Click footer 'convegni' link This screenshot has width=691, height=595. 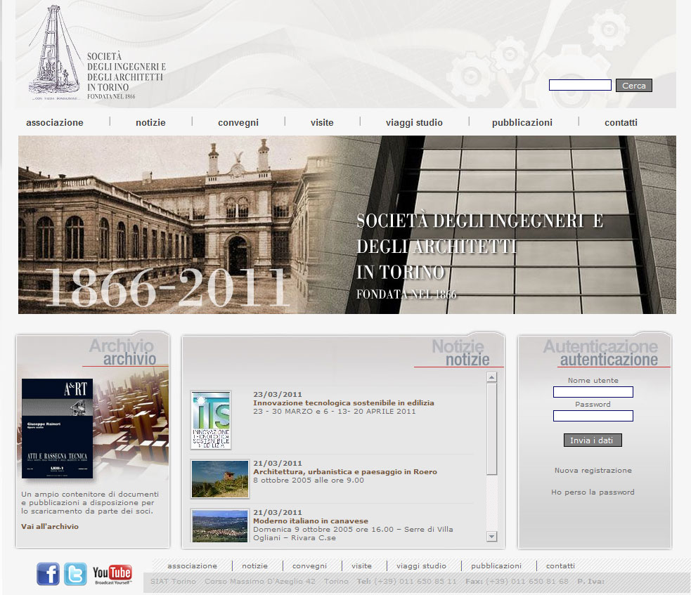pos(309,566)
